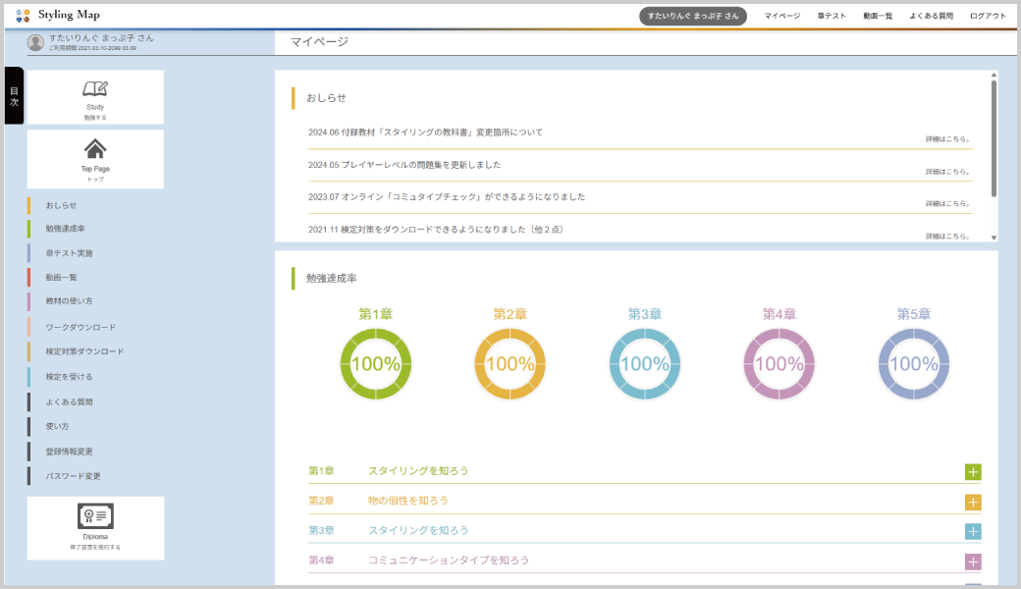This screenshot has height=589, width=1021.
Task: Click the Diploma certificate icon
Action: tap(95, 516)
